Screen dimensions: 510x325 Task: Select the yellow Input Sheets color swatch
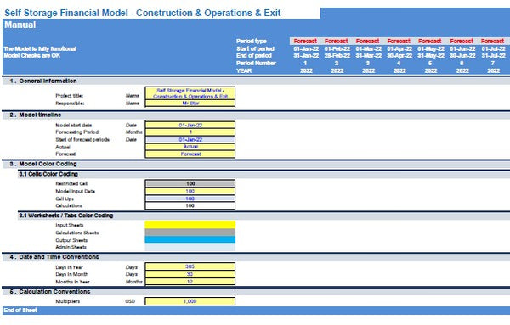(190, 225)
